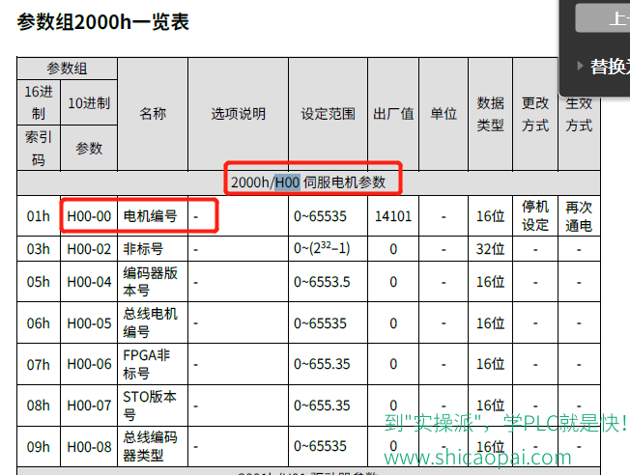This screenshot has width=630, height=475.
Task: Click the 选项说明 column header
Action: click(239, 114)
